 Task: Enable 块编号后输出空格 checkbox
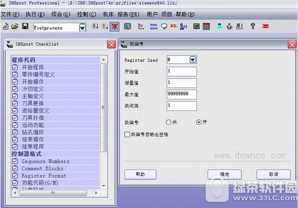click(127, 134)
